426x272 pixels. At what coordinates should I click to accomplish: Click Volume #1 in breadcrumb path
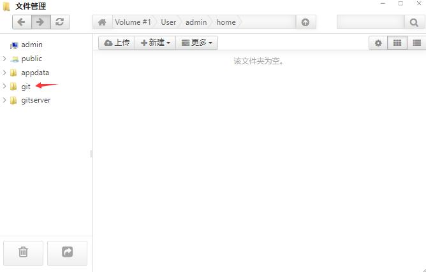coord(133,22)
